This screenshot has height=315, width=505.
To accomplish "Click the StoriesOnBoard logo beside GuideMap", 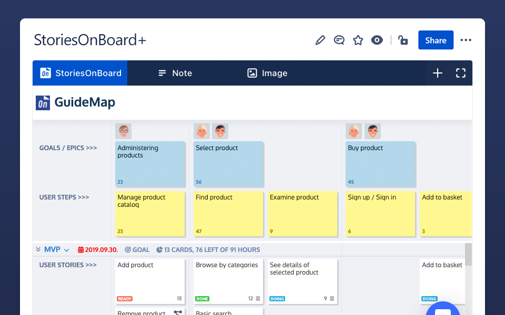I will coord(43,103).
